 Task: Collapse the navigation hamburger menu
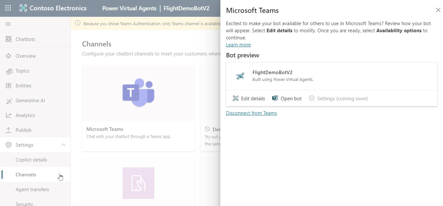(x=8, y=24)
